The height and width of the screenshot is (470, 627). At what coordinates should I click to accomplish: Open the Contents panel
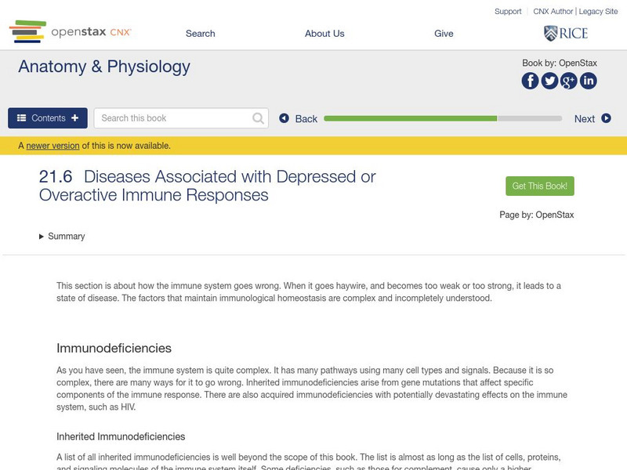(48, 118)
